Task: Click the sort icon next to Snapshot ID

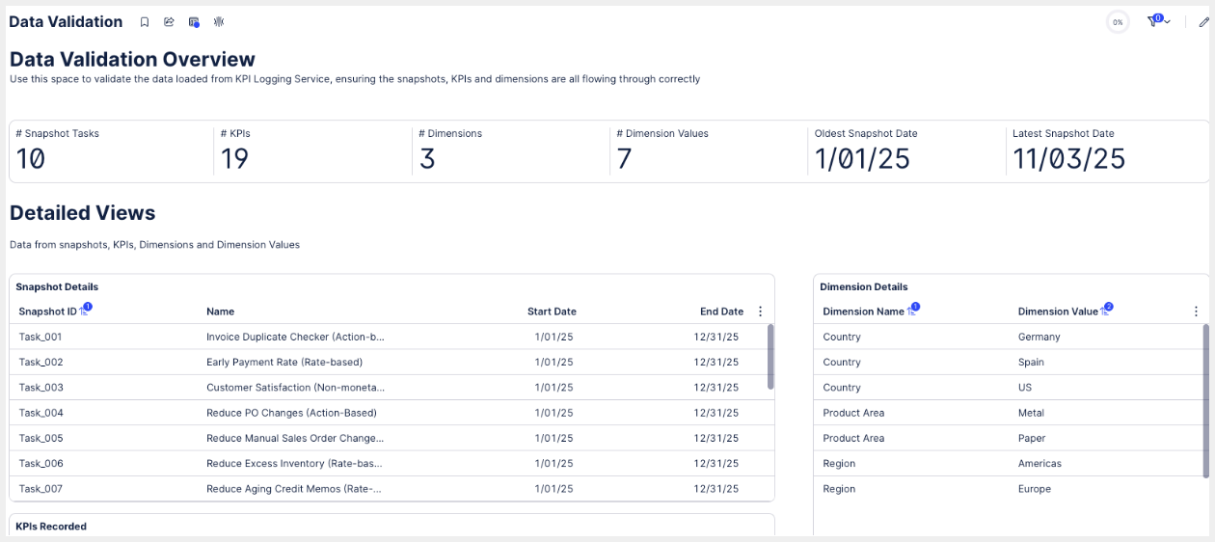Action: click(x=85, y=311)
